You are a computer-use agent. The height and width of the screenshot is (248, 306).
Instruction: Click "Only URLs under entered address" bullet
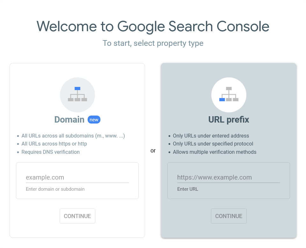coord(211,136)
